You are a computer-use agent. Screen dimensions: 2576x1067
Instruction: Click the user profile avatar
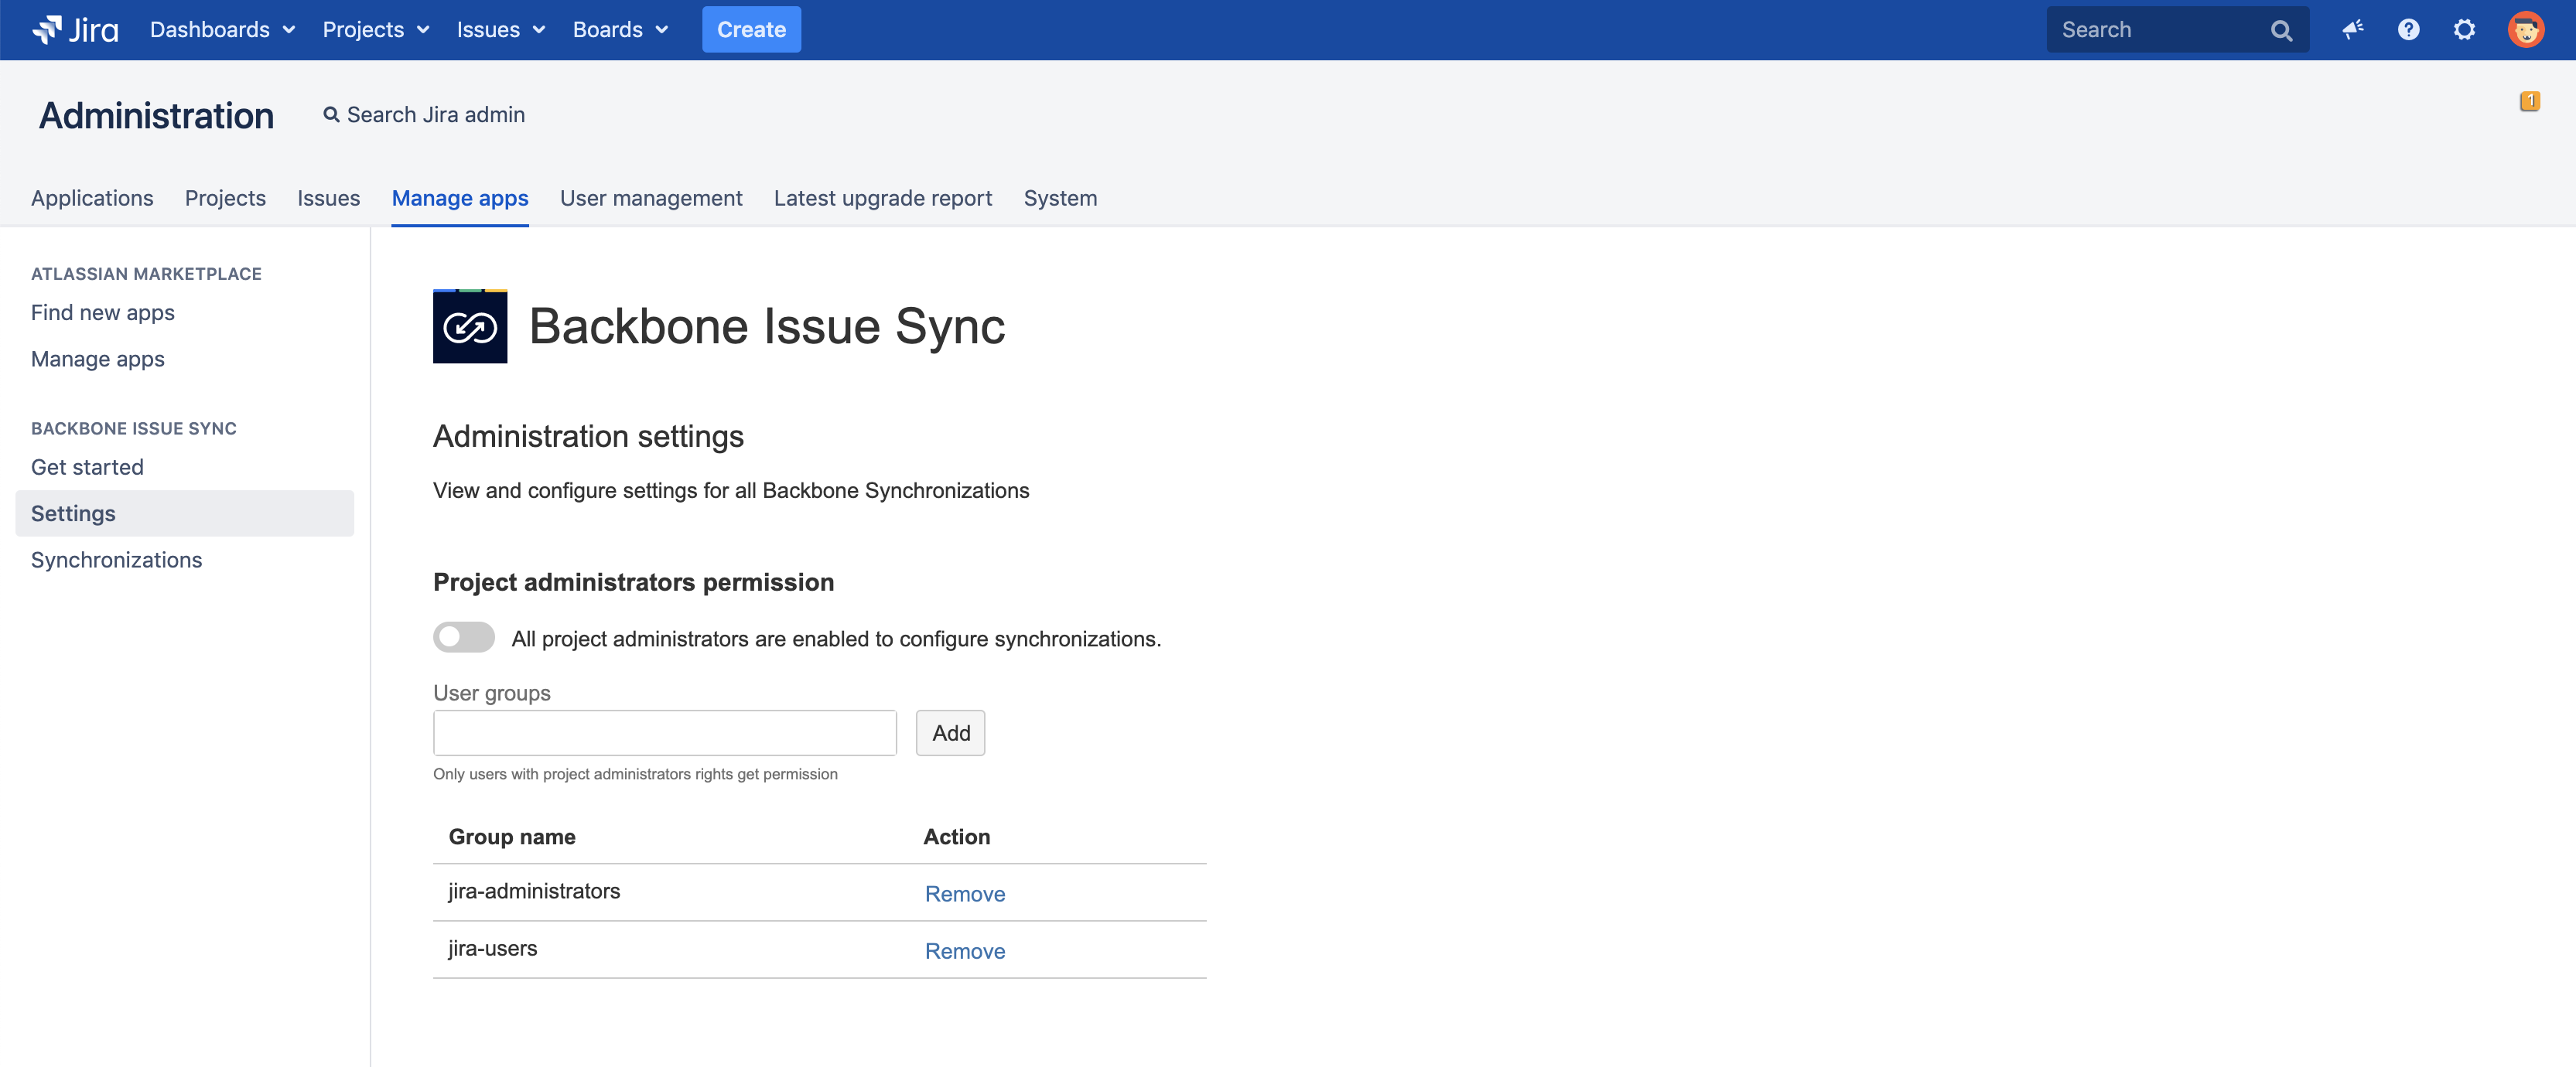coord(2525,30)
